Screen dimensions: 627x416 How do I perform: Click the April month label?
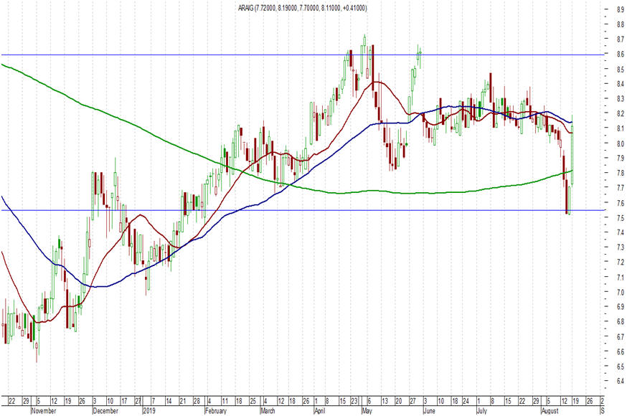click(x=319, y=411)
